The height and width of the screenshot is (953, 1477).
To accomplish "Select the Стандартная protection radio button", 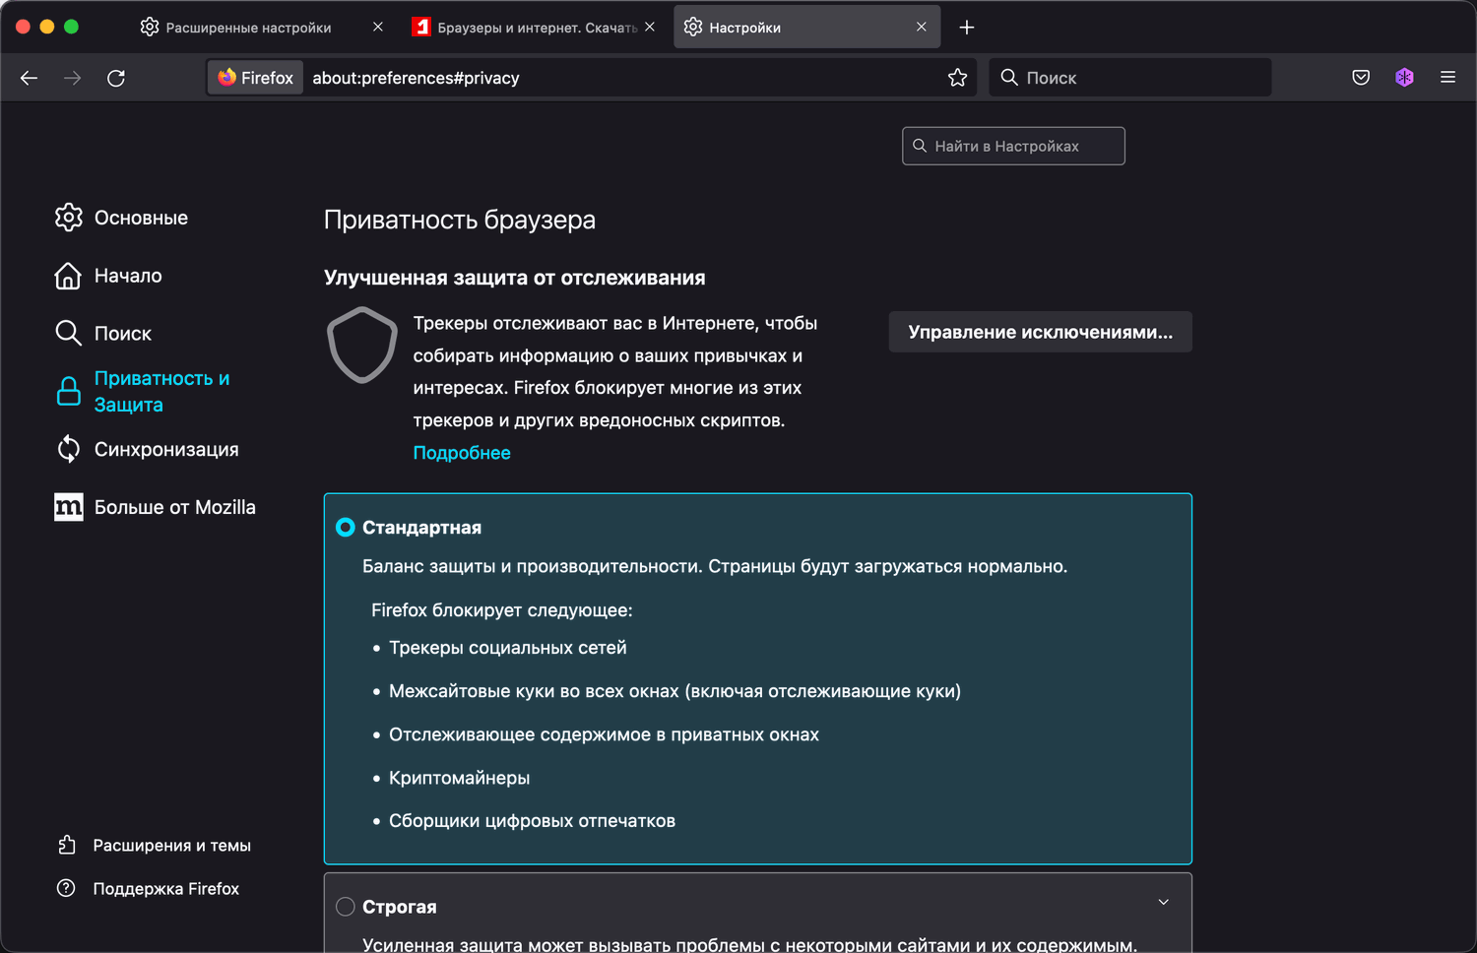I will (x=346, y=528).
